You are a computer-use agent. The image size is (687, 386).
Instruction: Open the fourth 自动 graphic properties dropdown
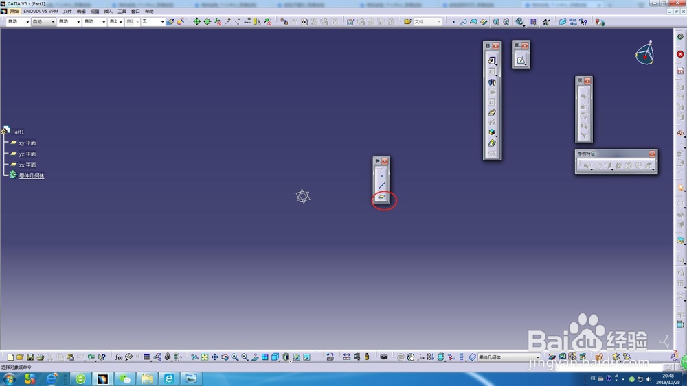[94, 21]
